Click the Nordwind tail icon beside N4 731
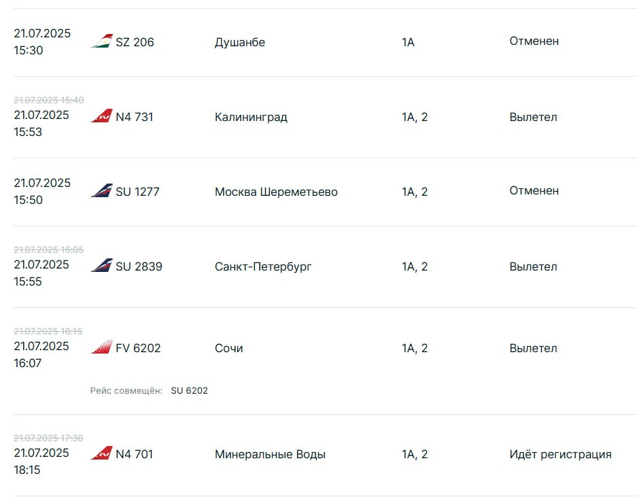Image resolution: width=637 pixels, height=497 pixels. (101, 116)
